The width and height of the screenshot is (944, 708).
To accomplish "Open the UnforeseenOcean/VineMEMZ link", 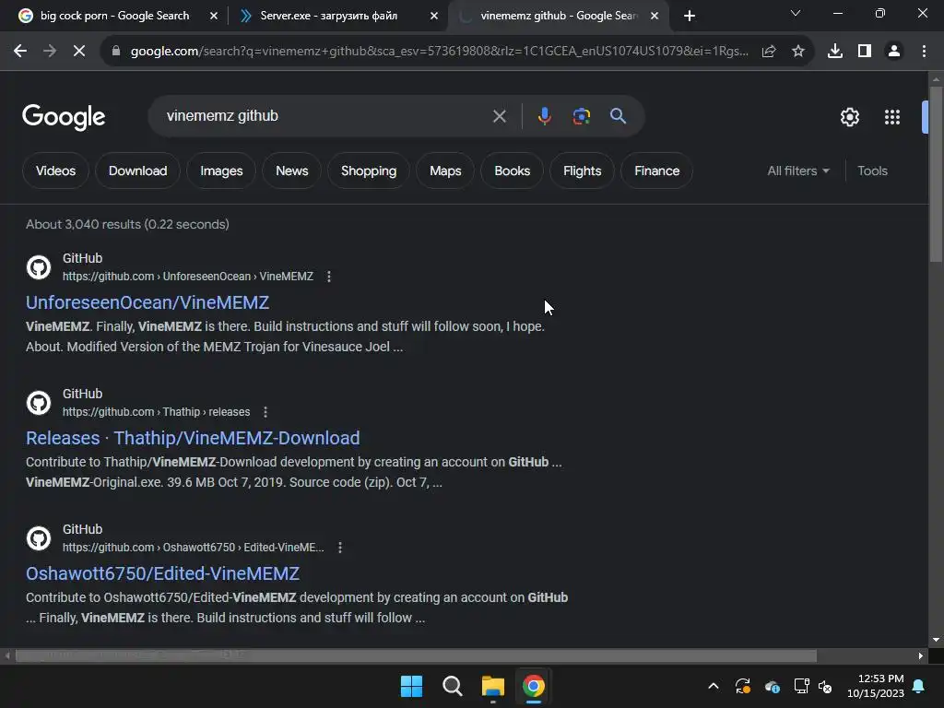I will click(147, 302).
